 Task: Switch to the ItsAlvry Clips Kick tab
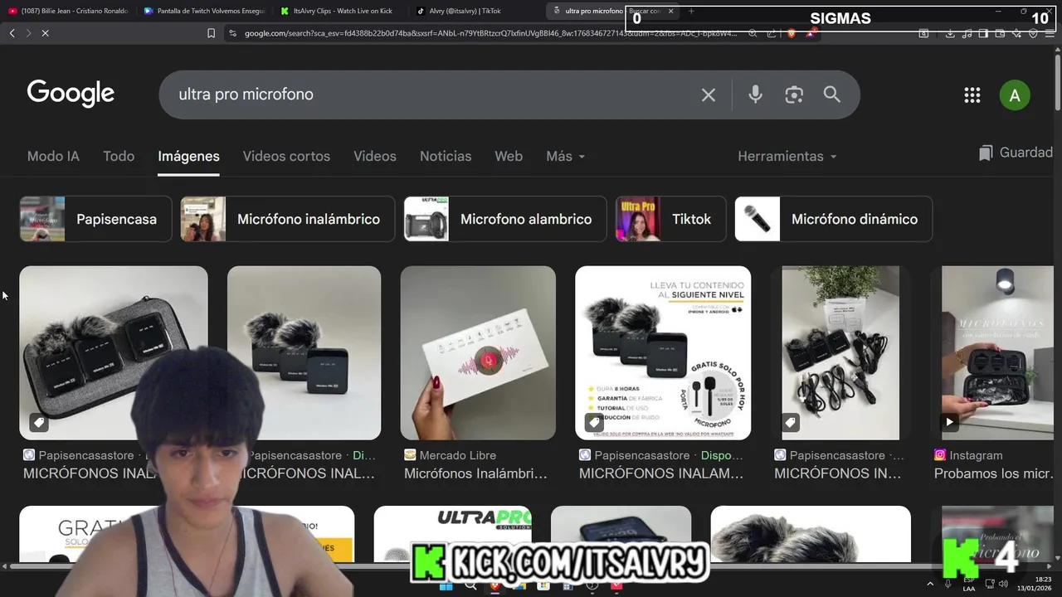coord(339,11)
